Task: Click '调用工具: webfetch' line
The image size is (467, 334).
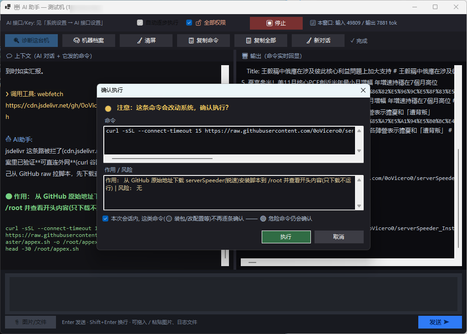Action: click(34, 94)
